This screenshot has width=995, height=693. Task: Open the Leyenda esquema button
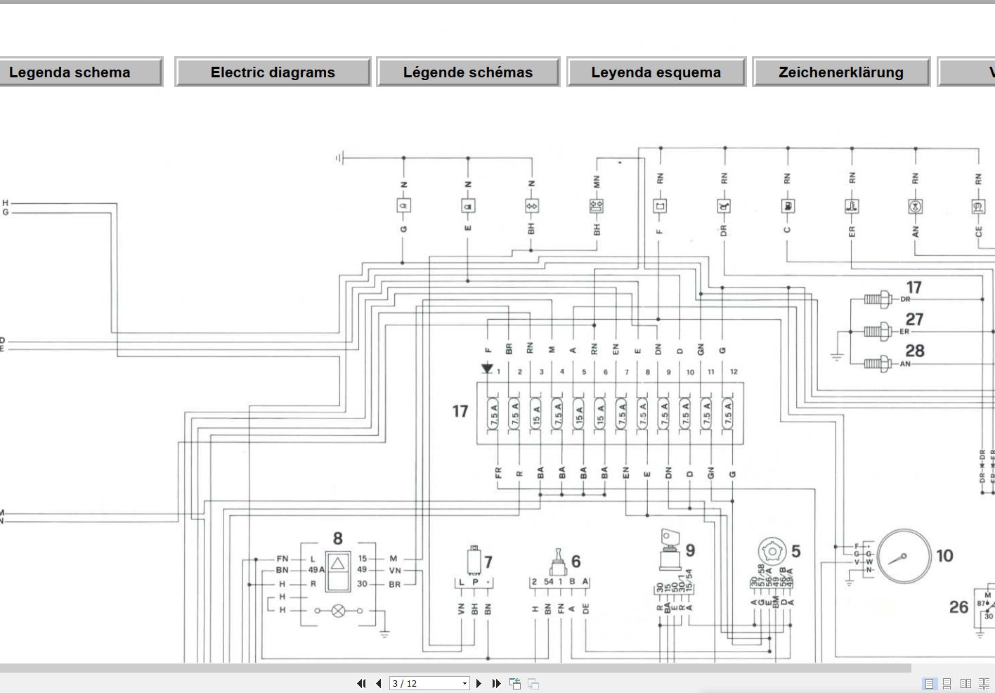[x=656, y=72]
